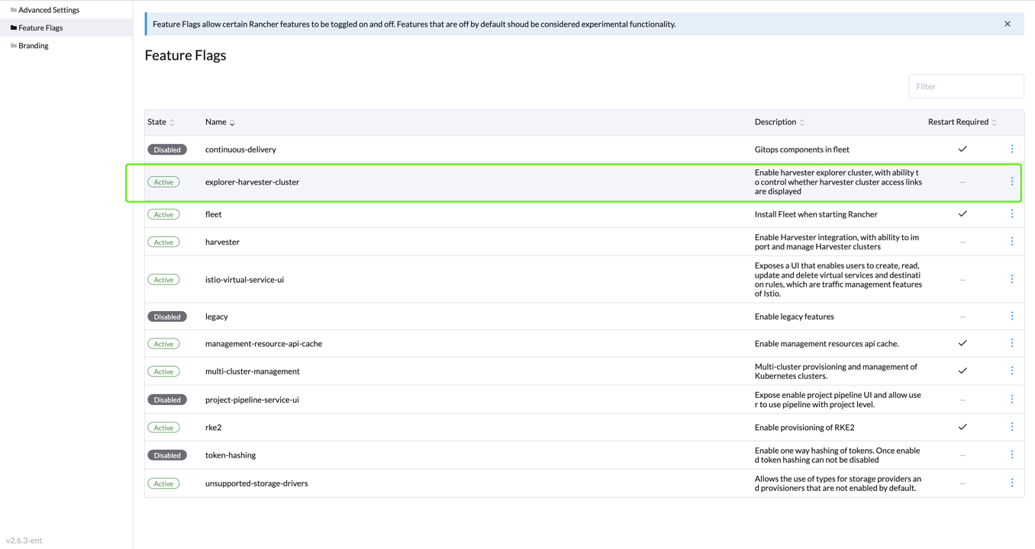Select the harvester name cell
1035x549 pixels.
coord(222,242)
